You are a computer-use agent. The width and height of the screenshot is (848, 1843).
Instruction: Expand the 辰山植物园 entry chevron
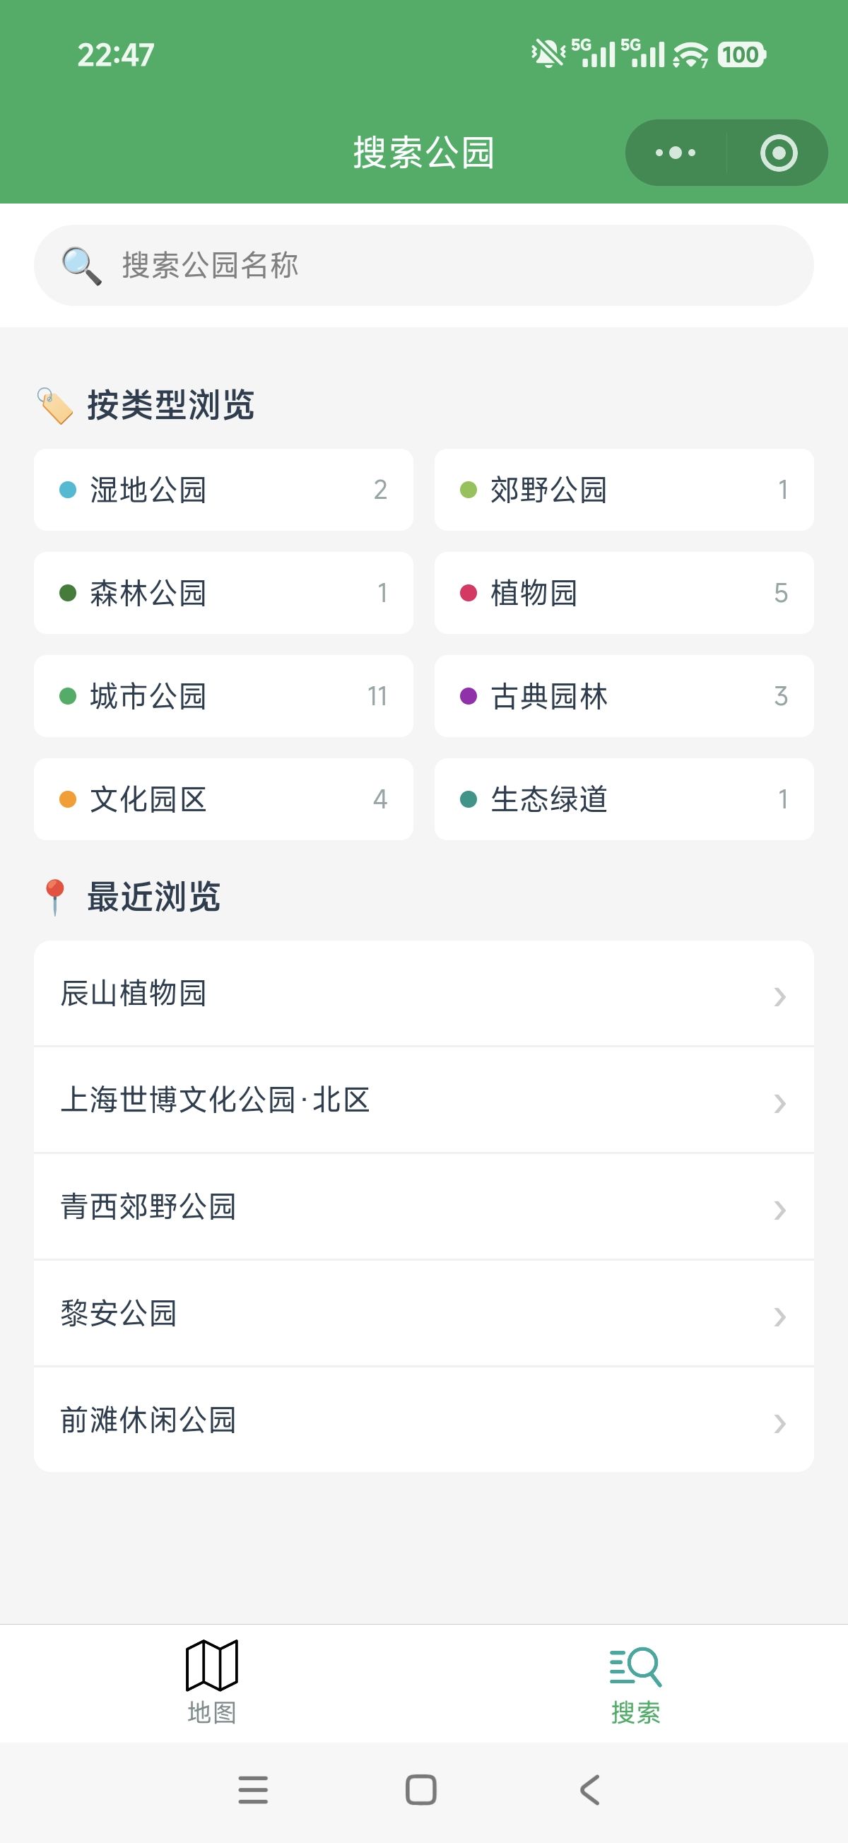coord(780,996)
